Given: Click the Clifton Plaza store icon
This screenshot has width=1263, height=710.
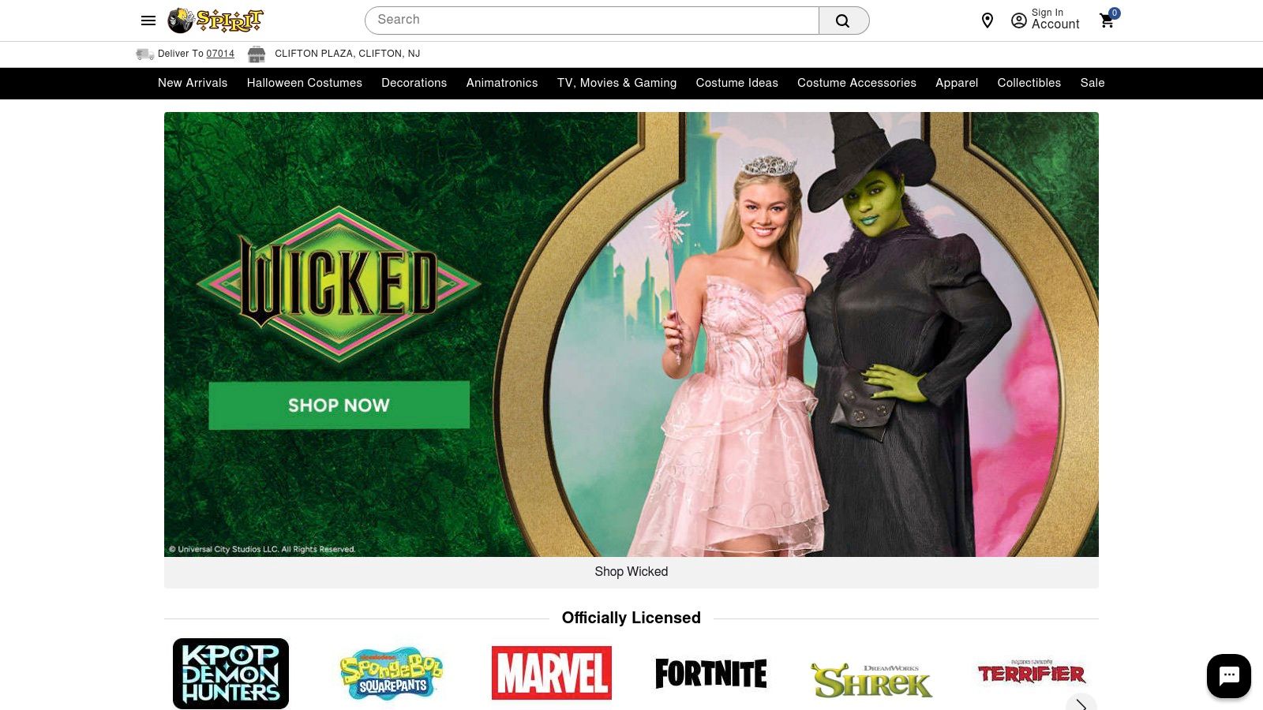Looking at the screenshot, I should [256, 54].
